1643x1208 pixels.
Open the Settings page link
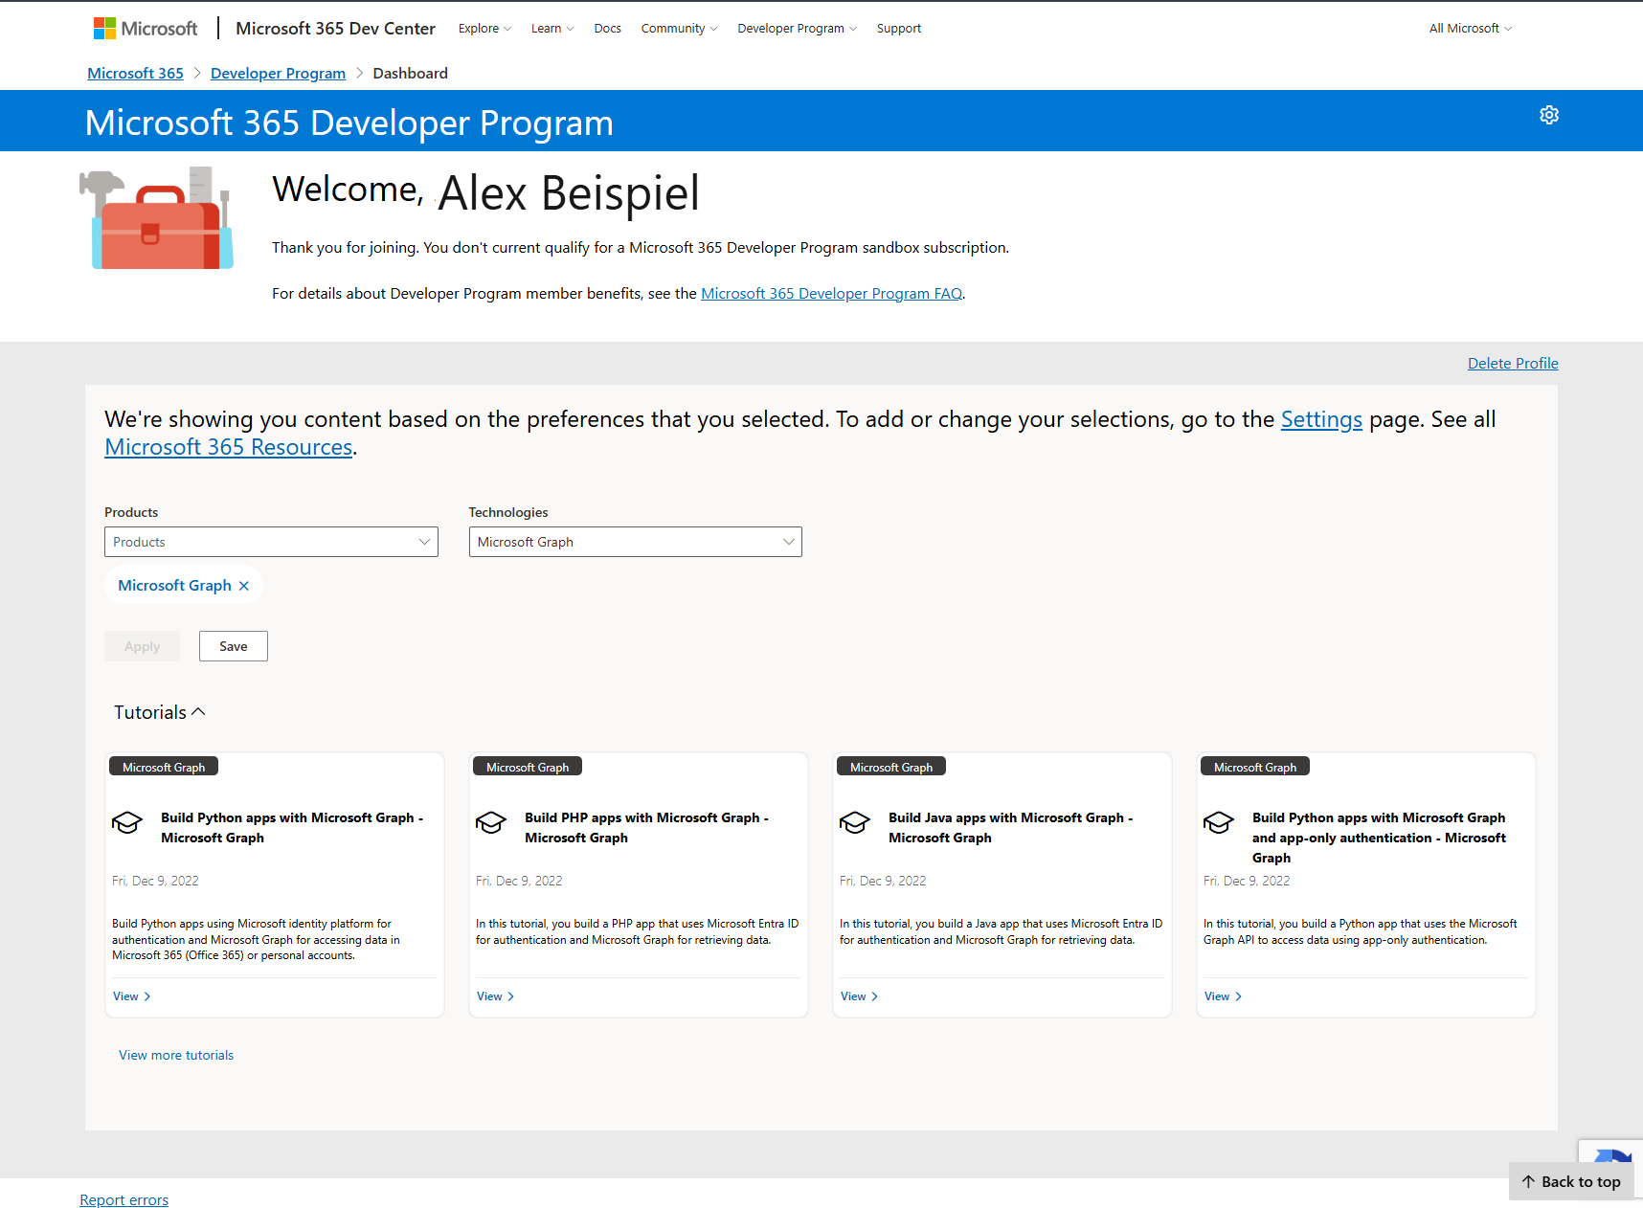coord(1321,419)
